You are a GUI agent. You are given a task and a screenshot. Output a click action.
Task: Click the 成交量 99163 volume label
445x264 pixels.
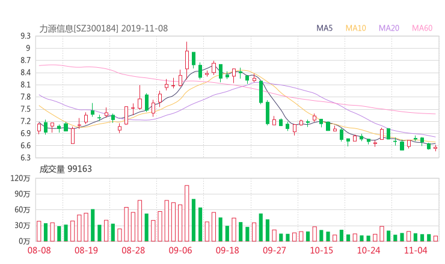[66, 169]
